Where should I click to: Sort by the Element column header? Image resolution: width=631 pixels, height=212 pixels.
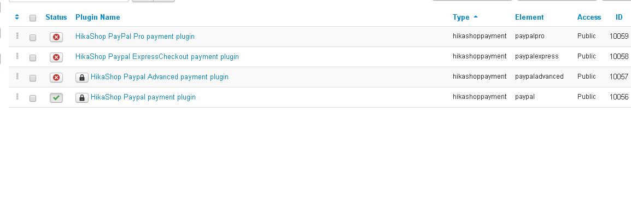[x=529, y=17]
